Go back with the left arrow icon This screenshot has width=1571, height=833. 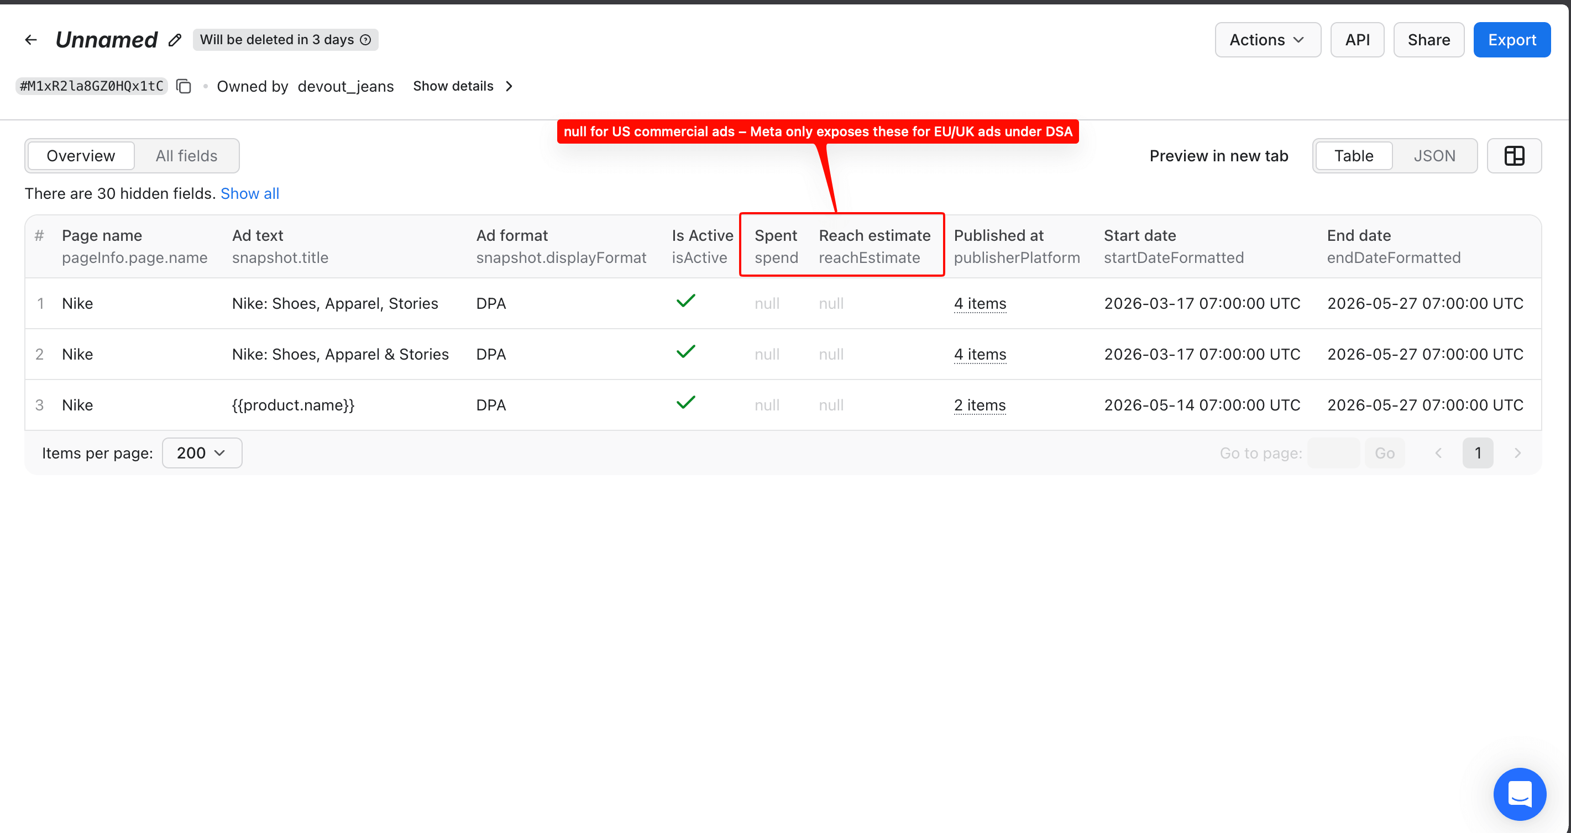pos(30,40)
